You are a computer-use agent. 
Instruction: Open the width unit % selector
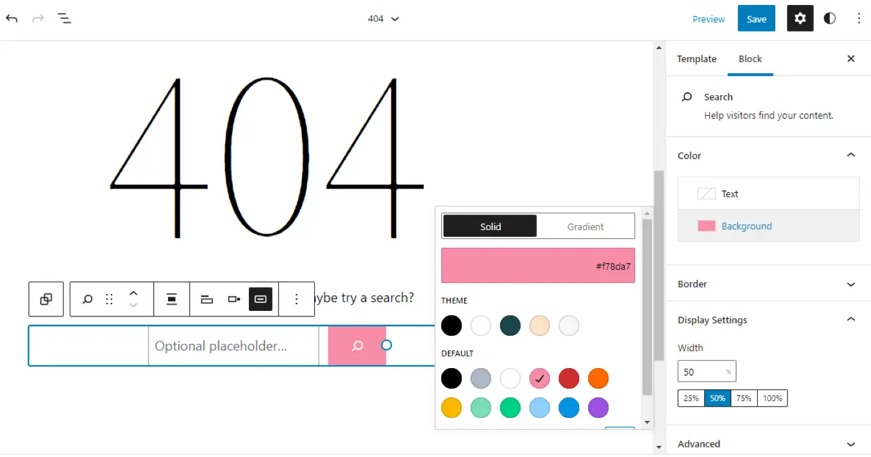[x=729, y=372]
